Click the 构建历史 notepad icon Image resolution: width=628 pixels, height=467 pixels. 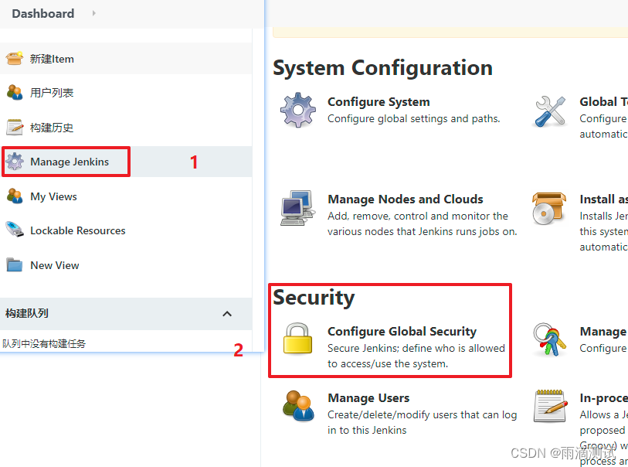(x=15, y=127)
